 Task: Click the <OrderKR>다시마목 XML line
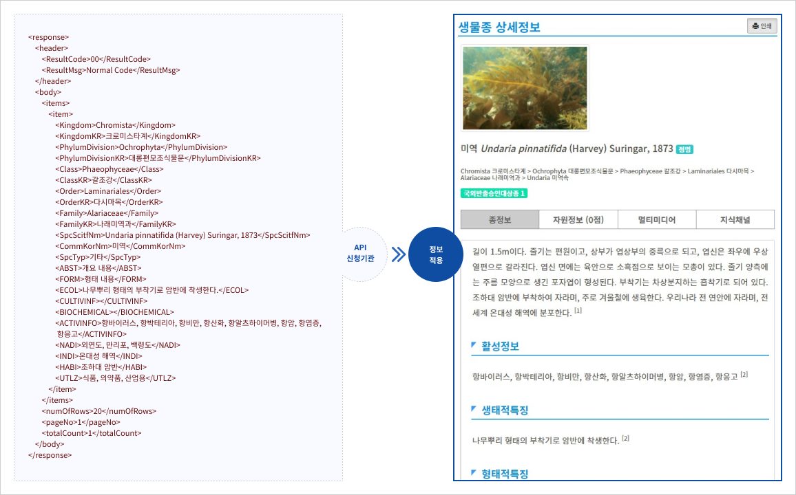[109, 202]
